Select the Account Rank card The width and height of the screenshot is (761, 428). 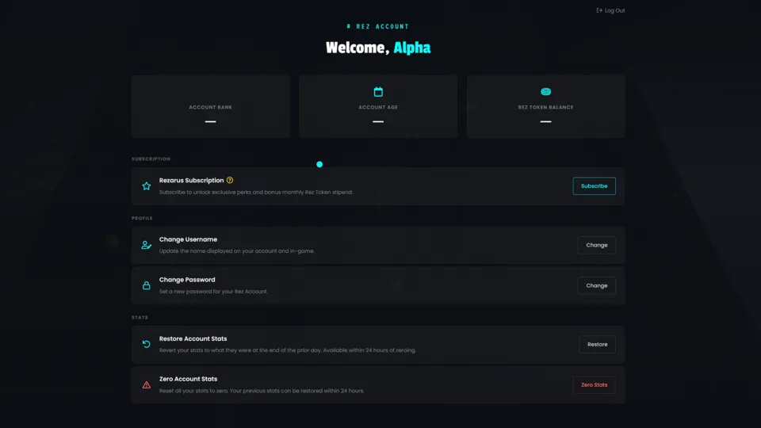(x=211, y=106)
